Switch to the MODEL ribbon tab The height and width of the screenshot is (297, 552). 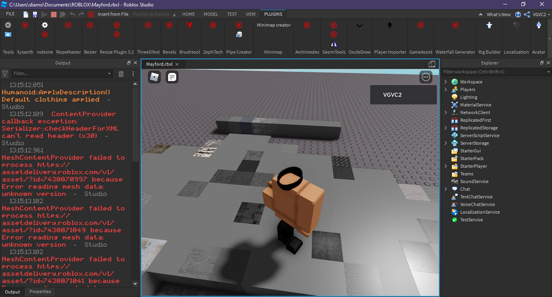pyautogui.click(x=211, y=14)
